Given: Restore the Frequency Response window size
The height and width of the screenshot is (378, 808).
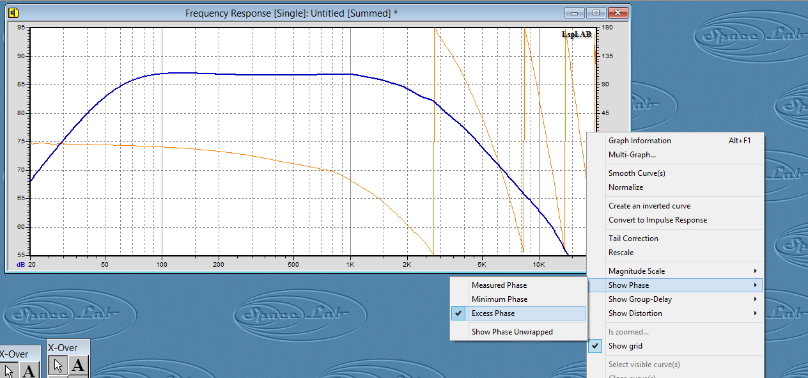Looking at the screenshot, I should tap(596, 13).
